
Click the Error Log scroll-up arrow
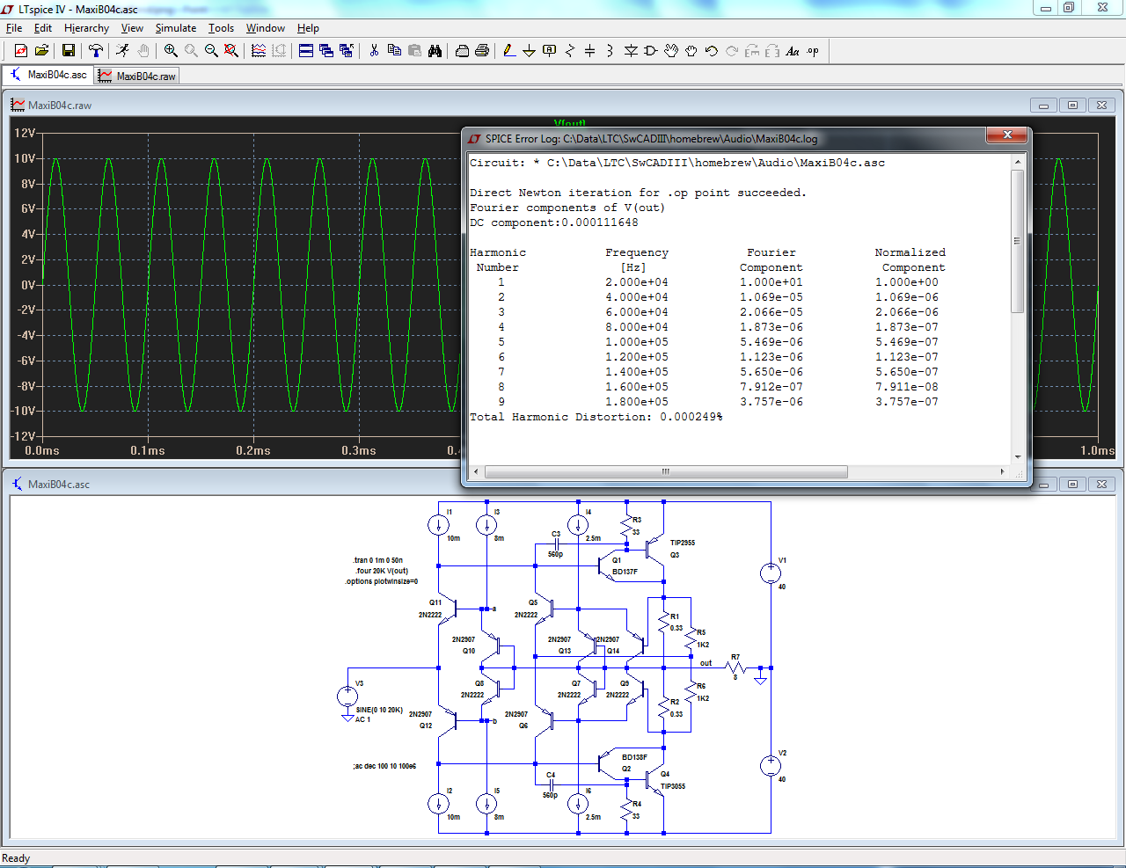(1018, 163)
